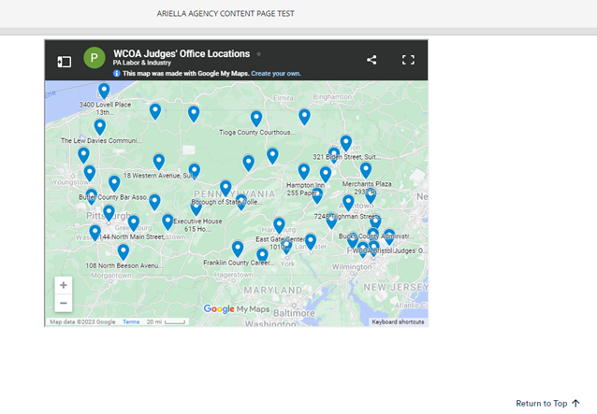Zoom in with the plus button
Image resolution: width=597 pixels, height=414 pixels.
64,285
